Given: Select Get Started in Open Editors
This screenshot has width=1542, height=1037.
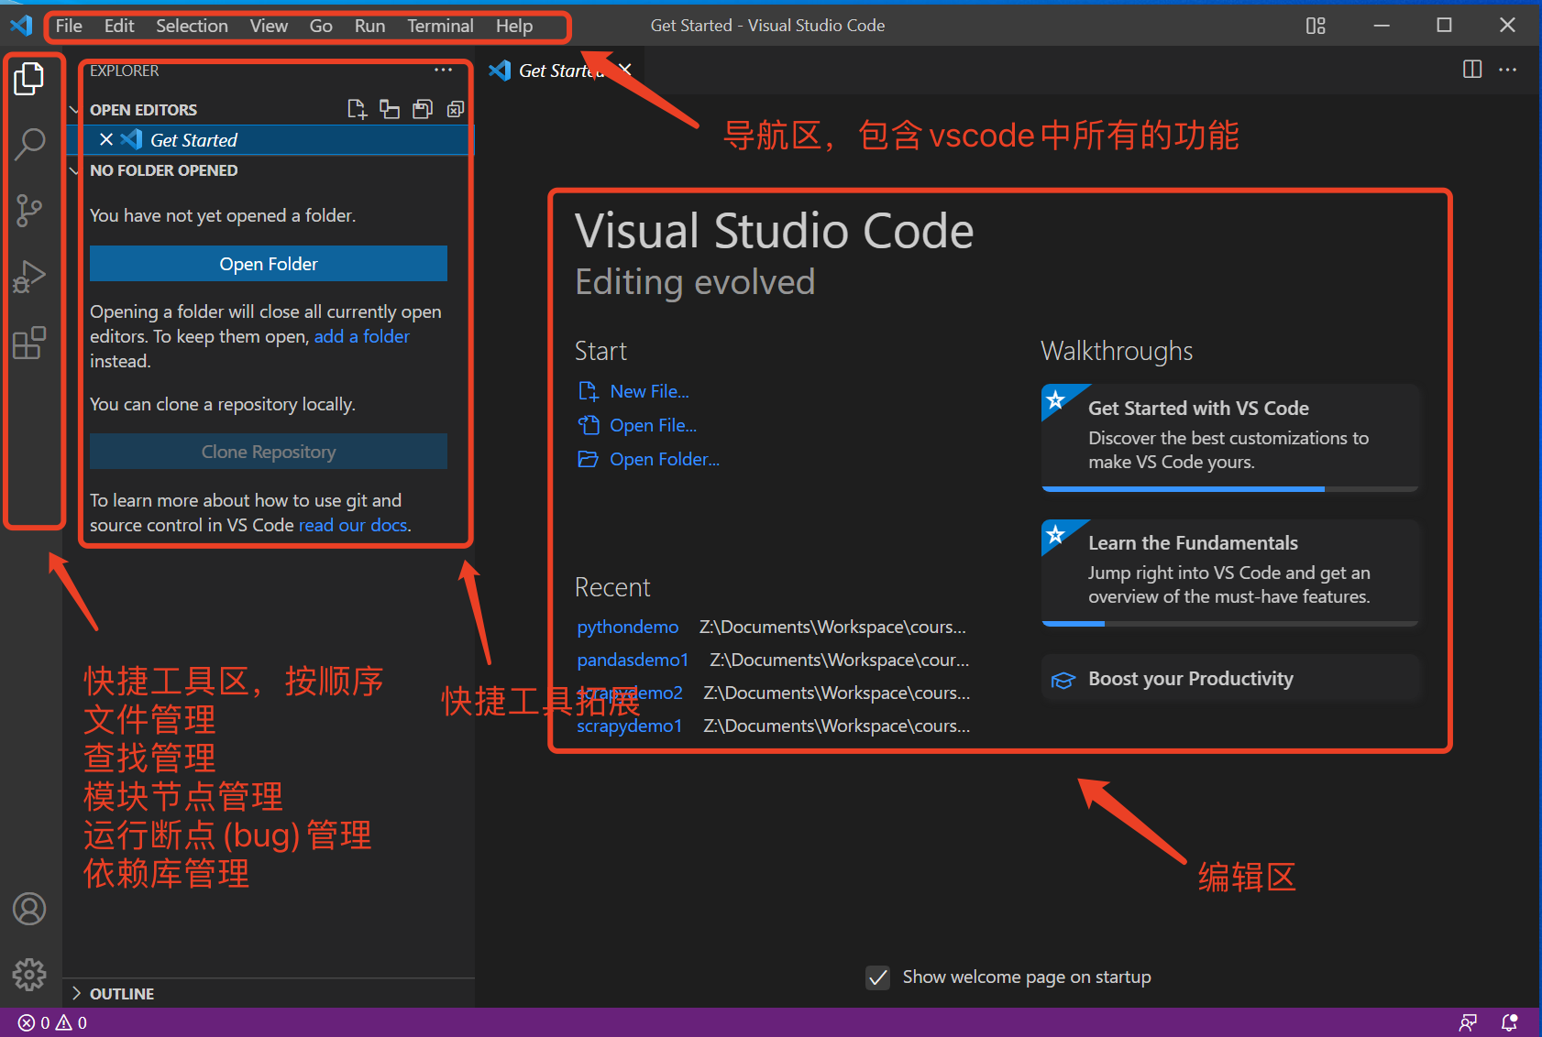Looking at the screenshot, I should click(269, 139).
